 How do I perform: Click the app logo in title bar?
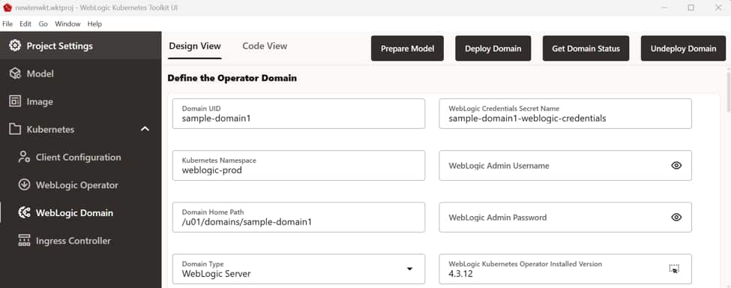point(7,7)
